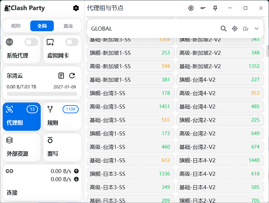Select the 全局 mode tab
Screen dimensions: 269x203
click(42, 26)
